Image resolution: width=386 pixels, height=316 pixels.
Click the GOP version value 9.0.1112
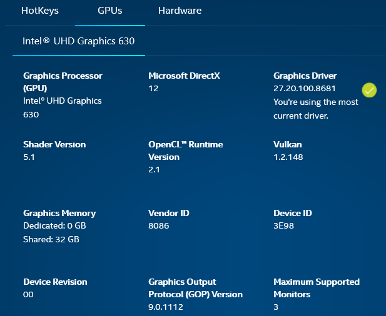click(x=166, y=307)
